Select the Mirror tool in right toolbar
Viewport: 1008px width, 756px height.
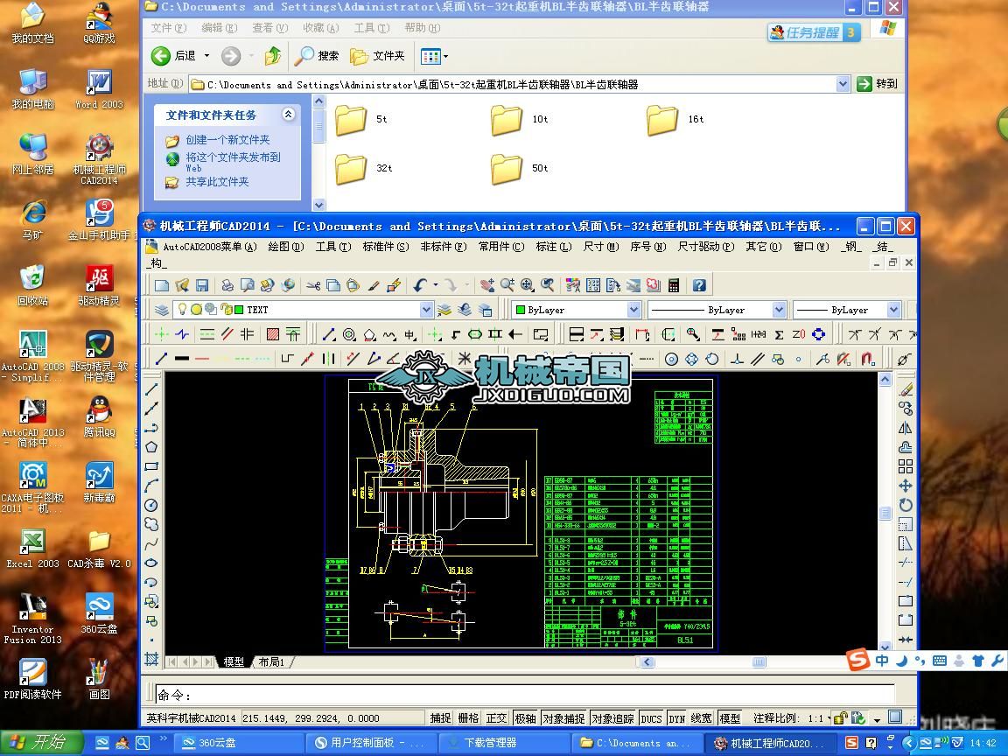[906, 428]
